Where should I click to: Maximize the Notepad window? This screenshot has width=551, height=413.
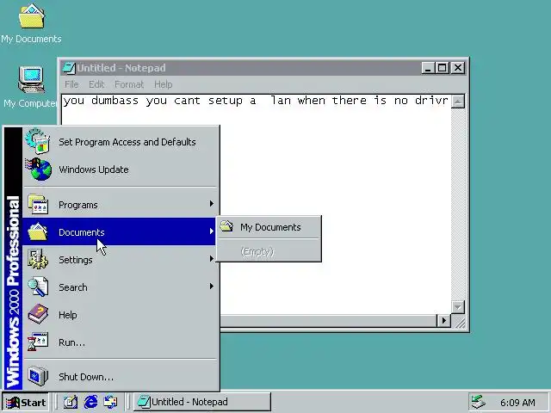442,68
